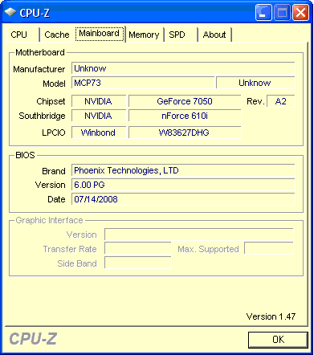
Task: Open the Cache tab
Action: (56, 35)
